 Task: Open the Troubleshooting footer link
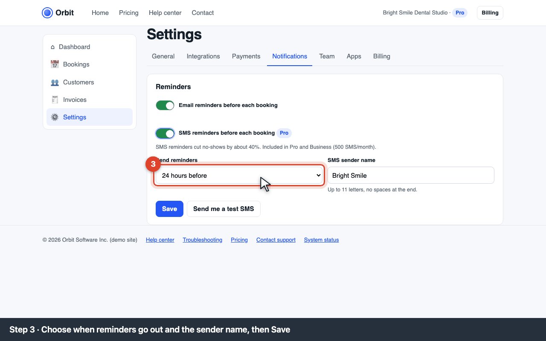[x=203, y=240]
